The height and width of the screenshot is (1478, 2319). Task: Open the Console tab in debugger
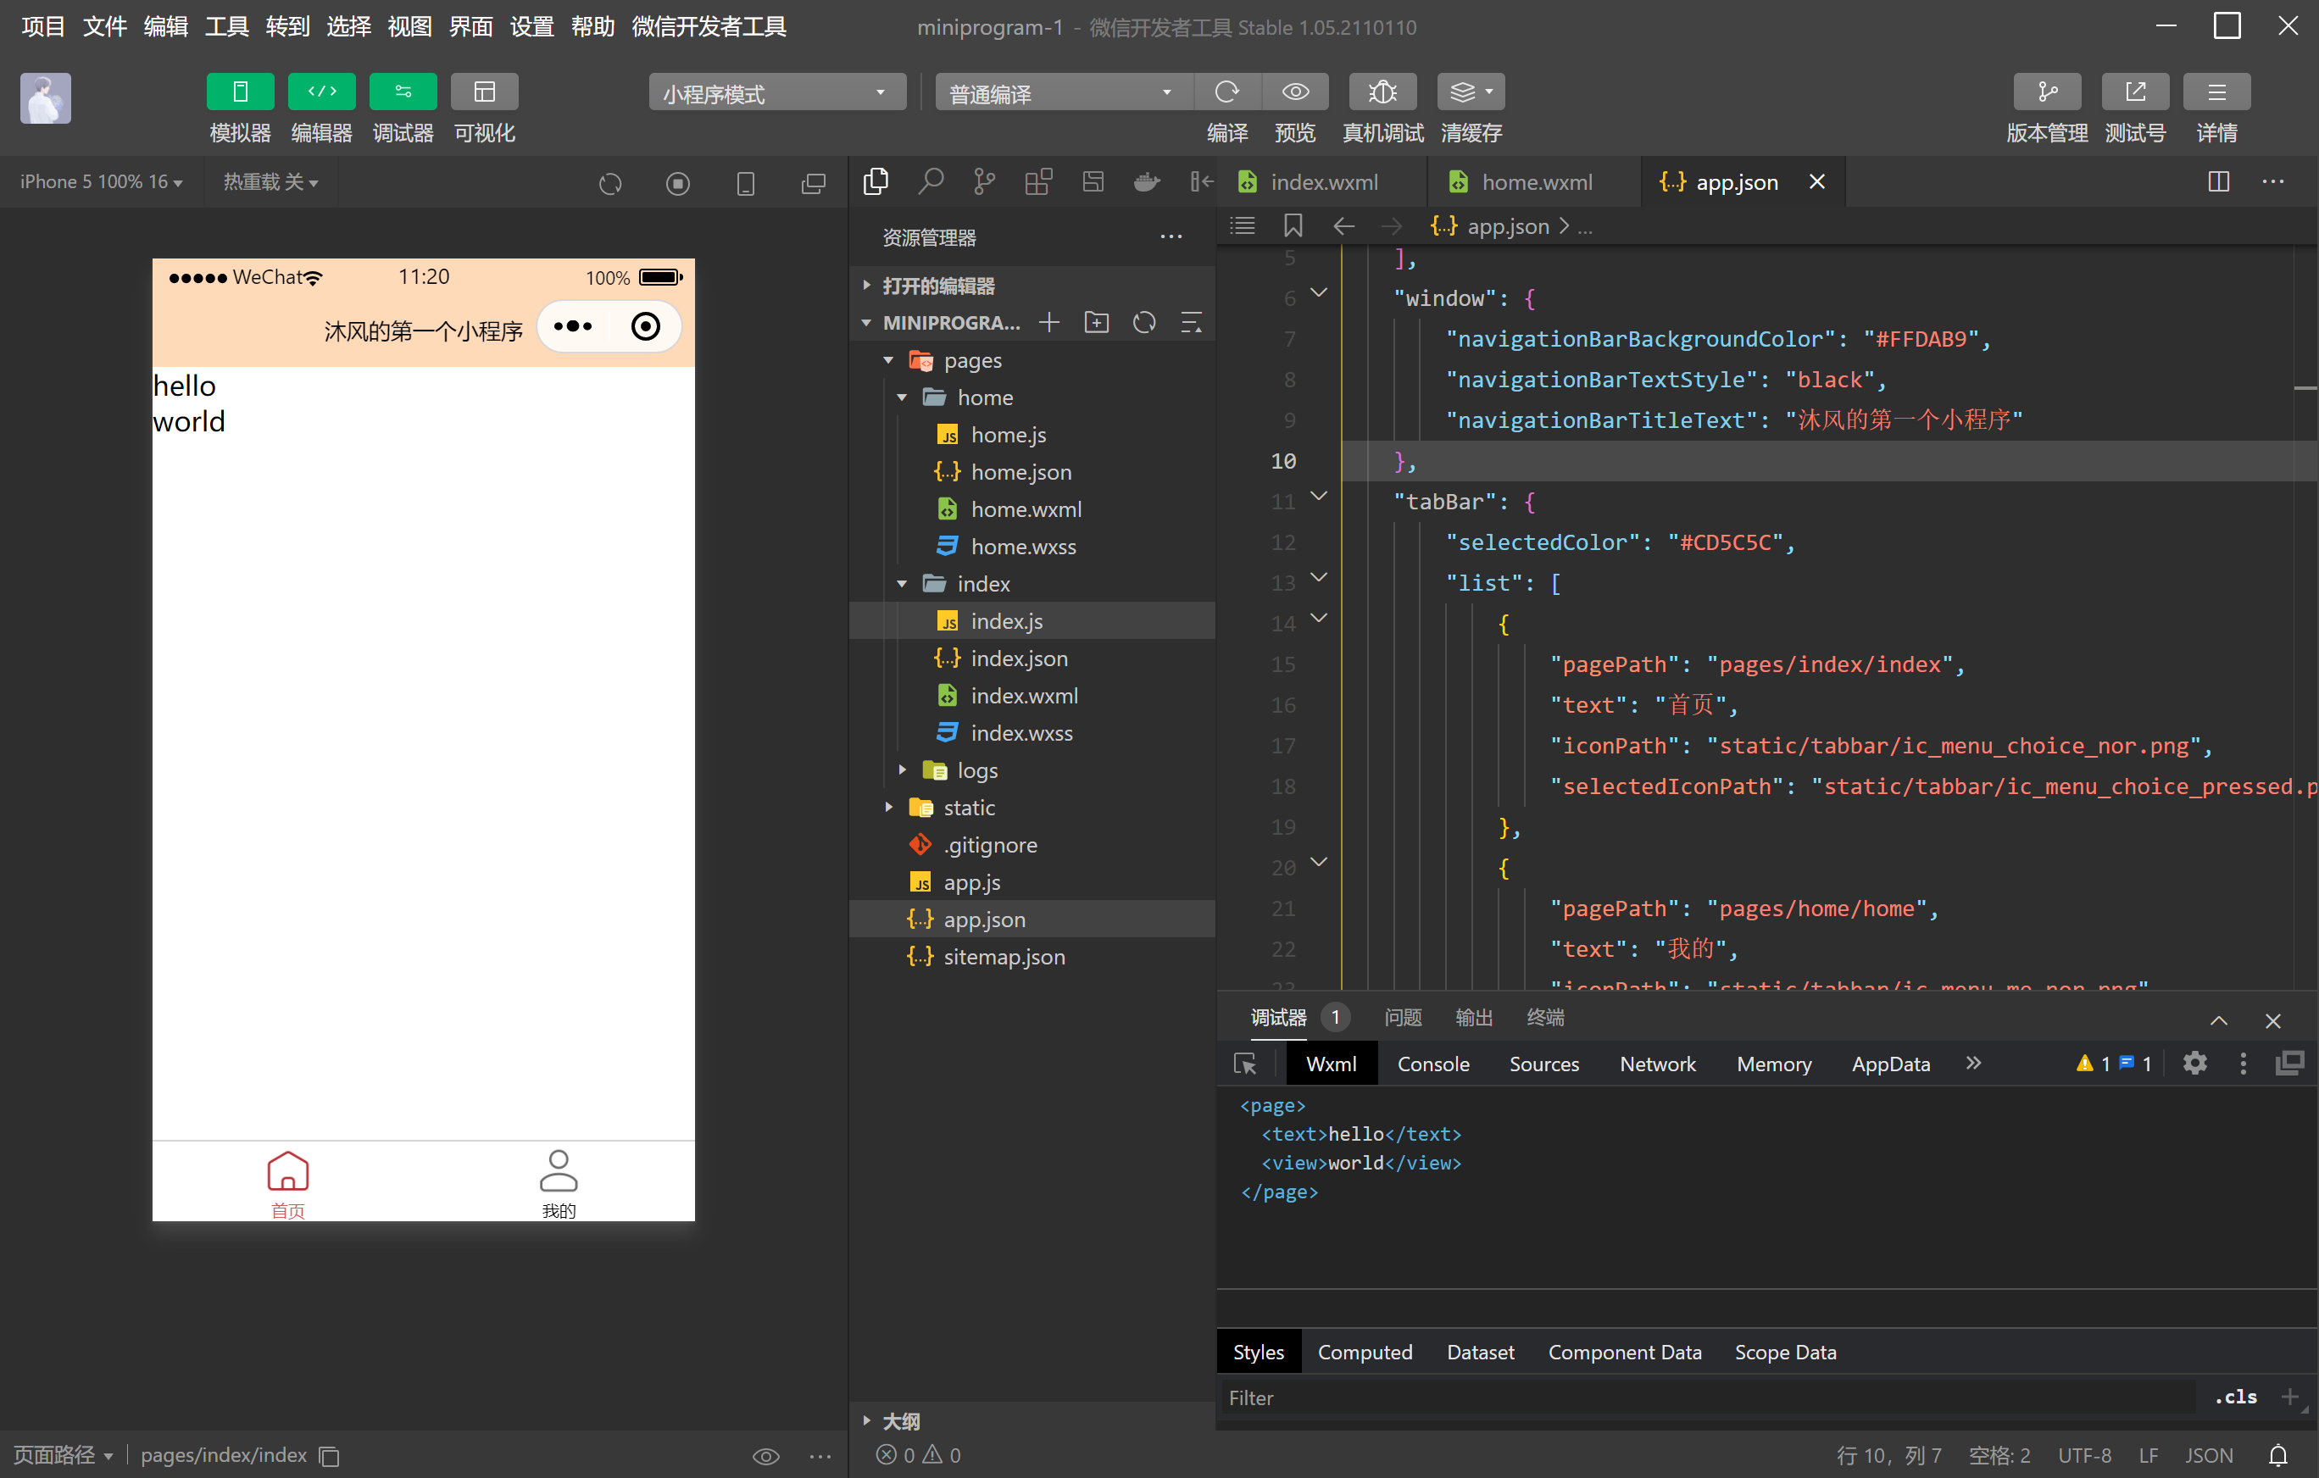pyautogui.click(x=1432, y=1064)
